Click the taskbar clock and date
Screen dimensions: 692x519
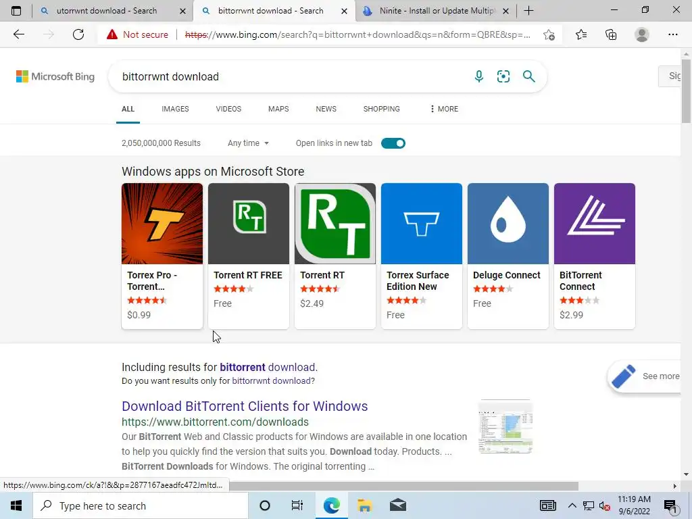coord(634,505)
